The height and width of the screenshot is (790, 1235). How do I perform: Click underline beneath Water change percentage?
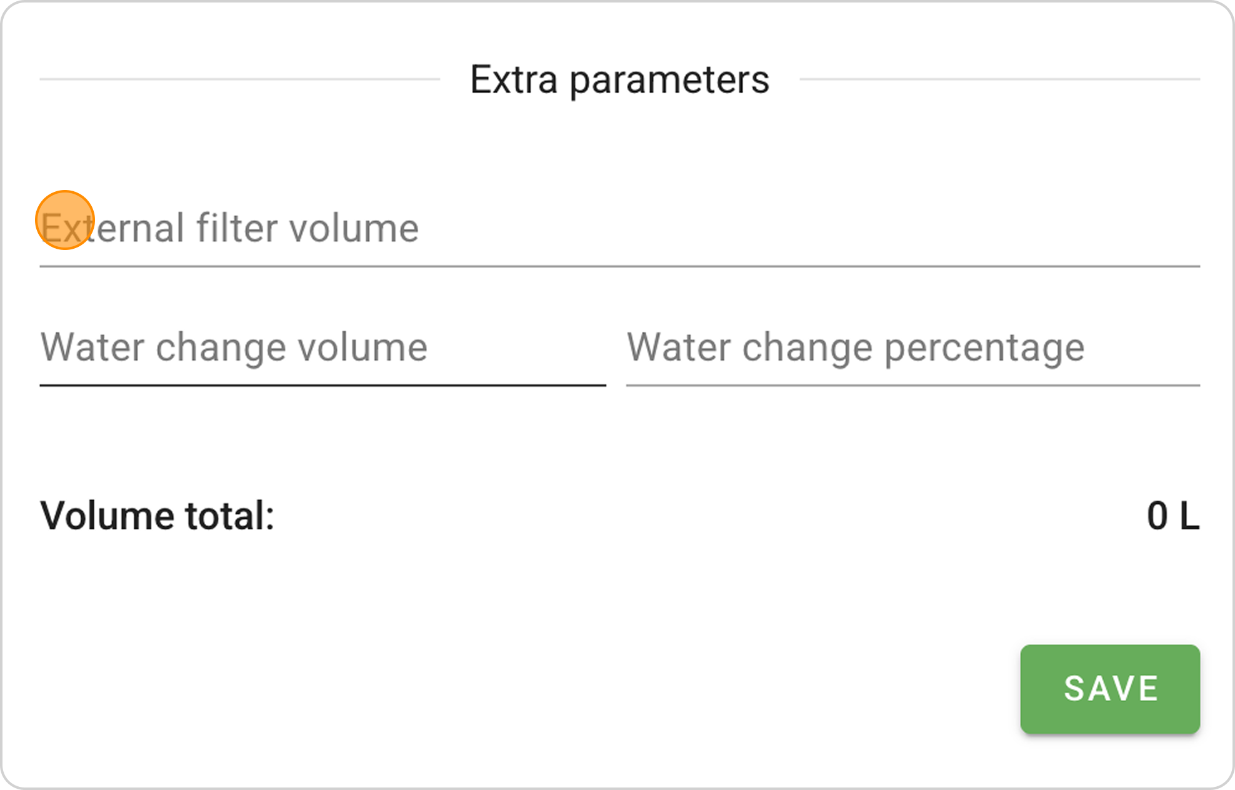click(x=912, y=385)
